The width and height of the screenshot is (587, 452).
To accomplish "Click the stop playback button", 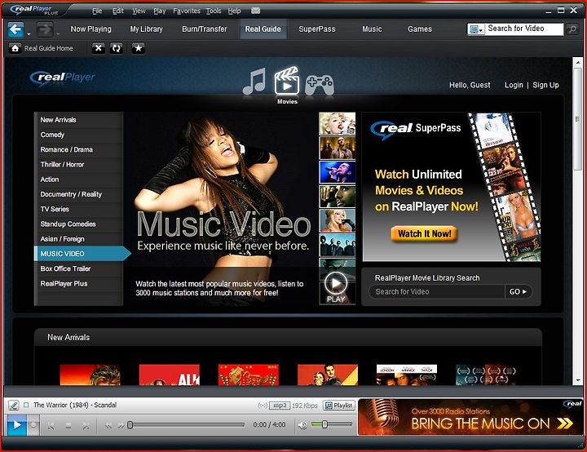I will 68,425.
